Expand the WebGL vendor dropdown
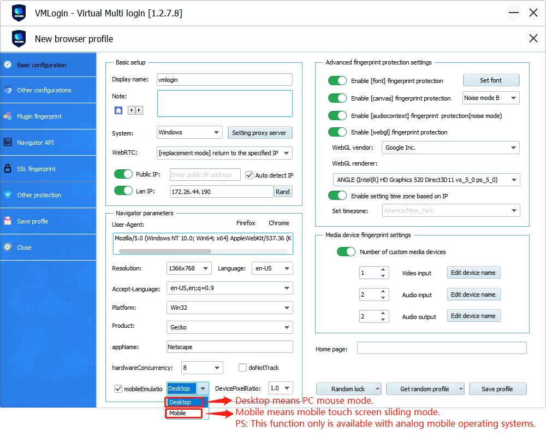The width and height of the screenshot is (546, 442). pyautogui.click(x=450, y=148)
